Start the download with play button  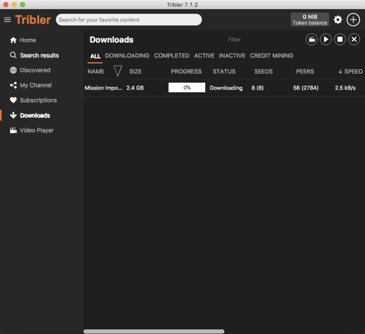(x=326, y=39)
